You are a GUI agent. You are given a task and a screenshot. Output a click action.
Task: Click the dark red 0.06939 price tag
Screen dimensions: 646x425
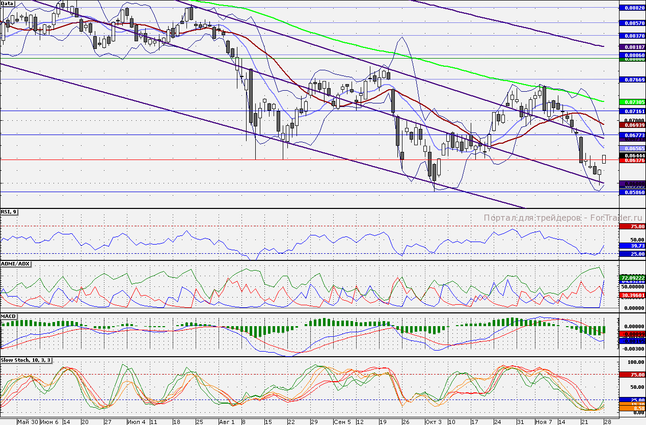632,124
